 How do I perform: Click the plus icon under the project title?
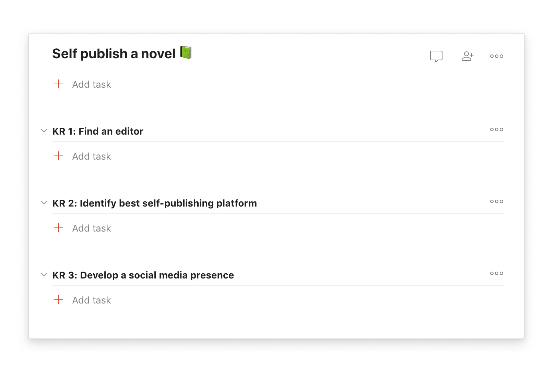[x=58, y=84]
